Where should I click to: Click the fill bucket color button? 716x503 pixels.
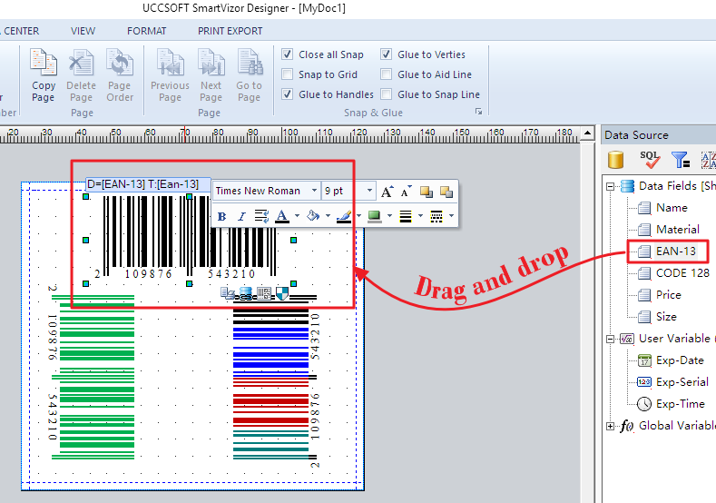pyautogui.click(x=314, y=216)
